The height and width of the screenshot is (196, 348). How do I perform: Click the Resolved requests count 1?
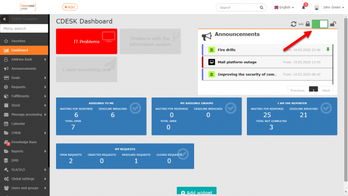point(136,161)
